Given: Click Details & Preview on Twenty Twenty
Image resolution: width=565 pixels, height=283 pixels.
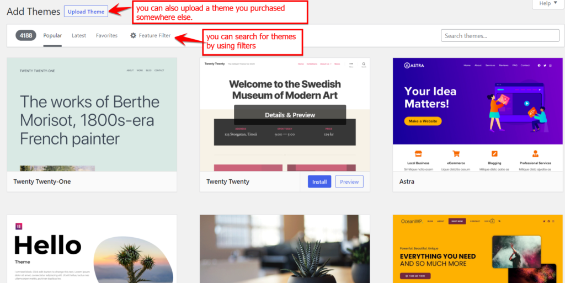Looking at the screenshot, I should coord(290,115).
